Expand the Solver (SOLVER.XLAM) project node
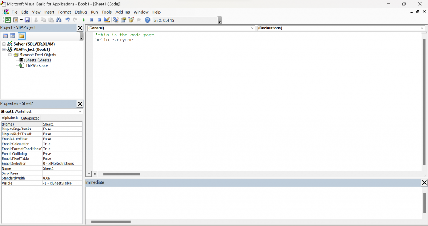The image size is (428, 226). [4, 44]
